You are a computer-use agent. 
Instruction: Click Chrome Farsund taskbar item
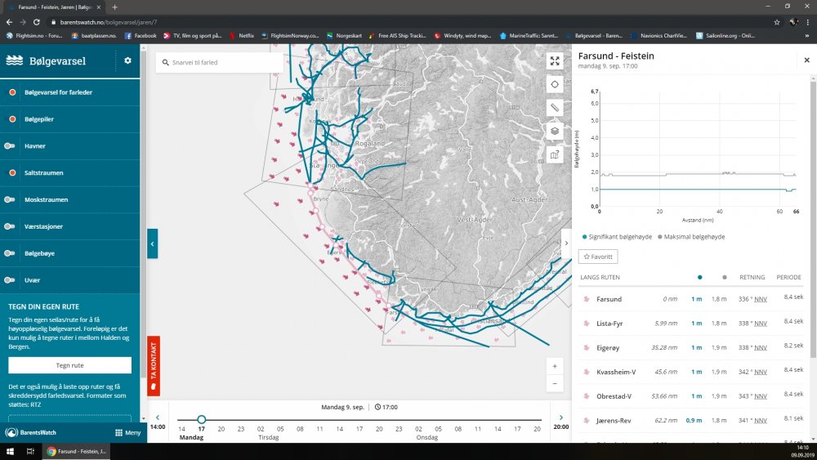pyautogui.click(x=77, y=451)
